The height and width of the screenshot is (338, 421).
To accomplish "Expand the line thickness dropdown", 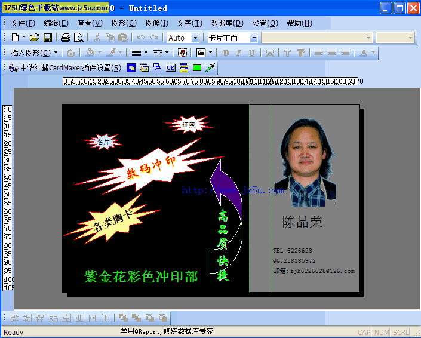I will tap(146, 53).
